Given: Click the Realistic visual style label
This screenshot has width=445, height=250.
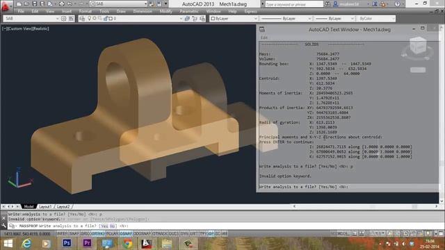Looking at the screenshot, I should click(x=40, y=28).
